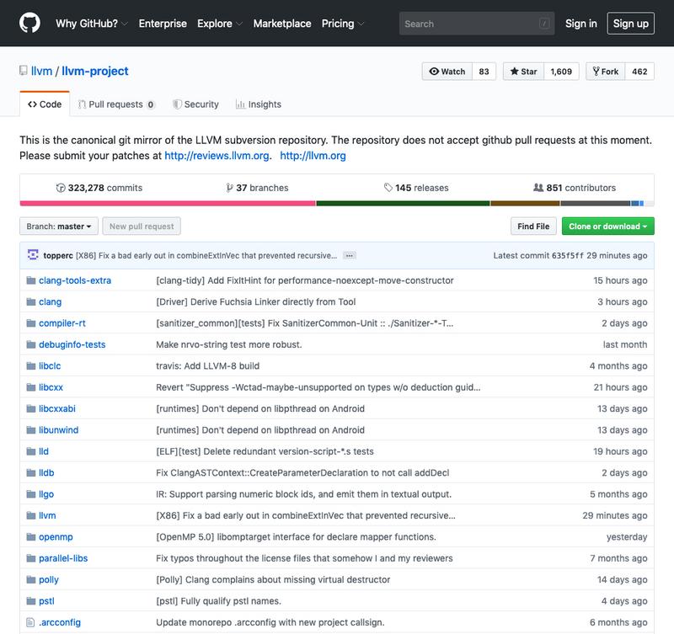This screenshot has height=634, width=674.
Task: Click the Sign in link
Action: [x=580, y=24]
